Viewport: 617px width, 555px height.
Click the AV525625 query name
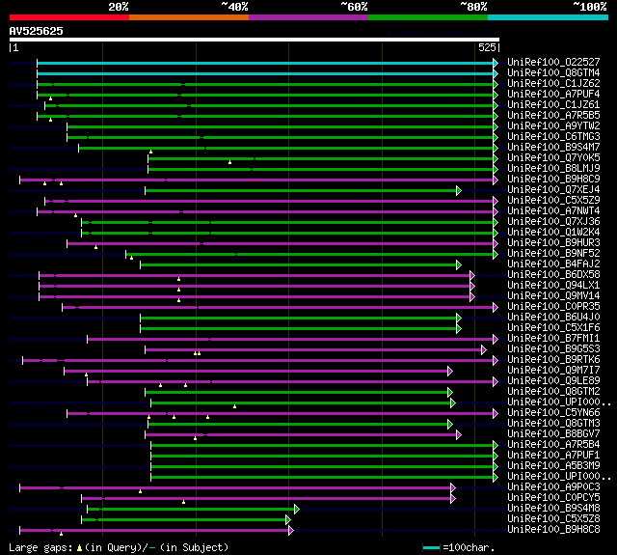point(37,32)
